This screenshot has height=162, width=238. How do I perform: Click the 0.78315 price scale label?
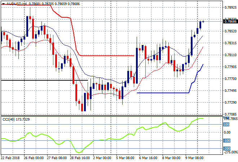(230, 43)
